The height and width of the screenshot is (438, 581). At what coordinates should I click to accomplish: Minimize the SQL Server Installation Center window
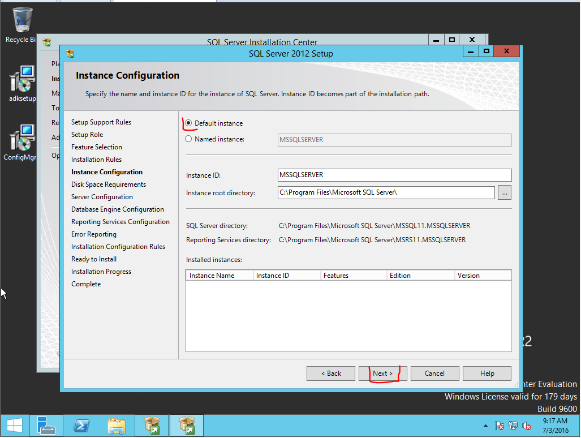pos(436,40)
